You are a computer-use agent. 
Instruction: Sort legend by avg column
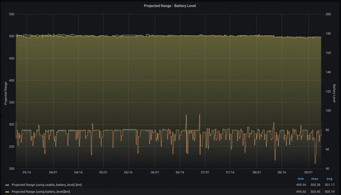click(329, 179)
